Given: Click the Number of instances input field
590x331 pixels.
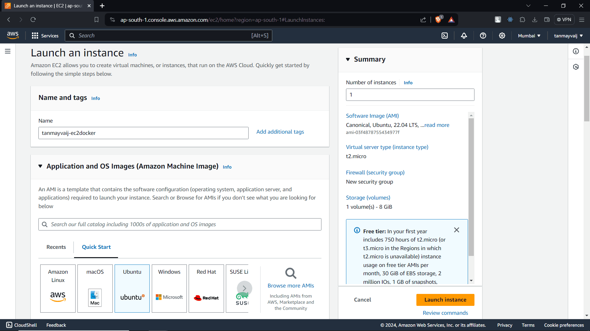Looking at the screenshot, I should 410,94.
